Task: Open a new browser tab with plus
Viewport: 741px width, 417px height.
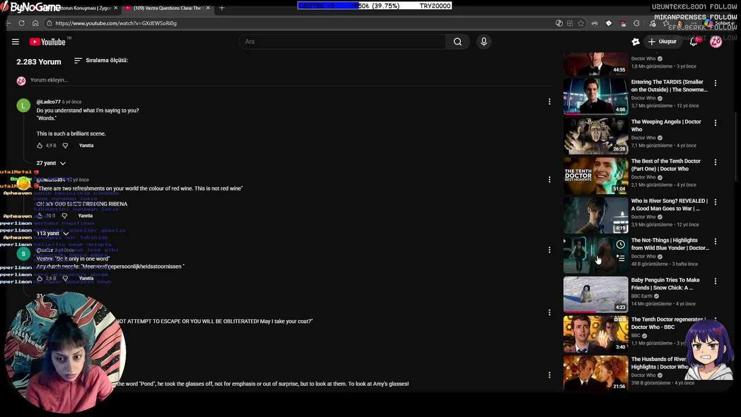Action: [222, 8]
